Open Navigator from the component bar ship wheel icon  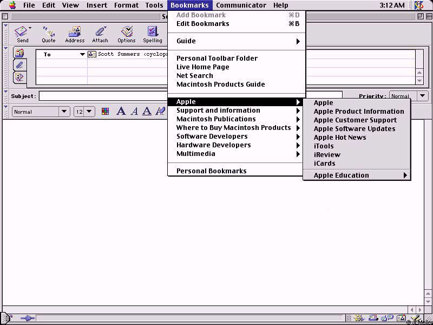tap(358, 318)
